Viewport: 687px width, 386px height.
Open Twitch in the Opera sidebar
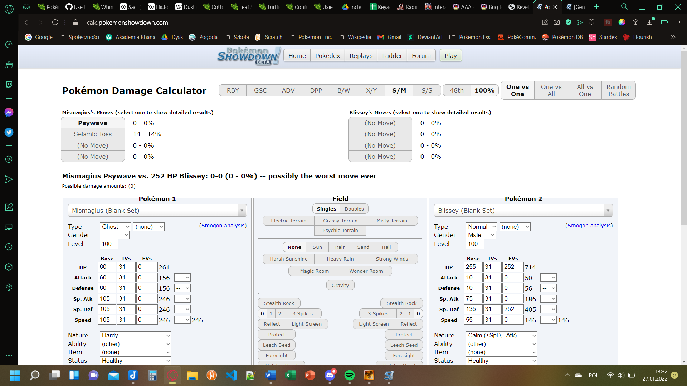pos(9,85)
